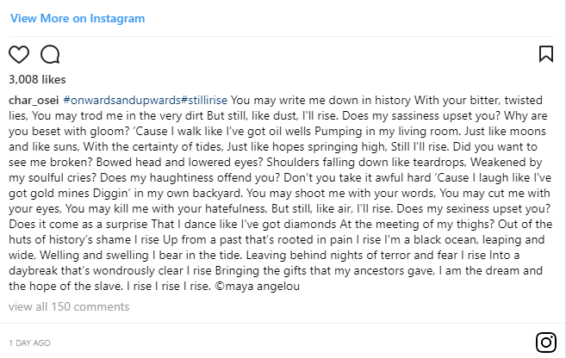Viewport: 566px width, 358px height.
Task: Open Instagram via the camera logo icon
Action: (546, 343)
